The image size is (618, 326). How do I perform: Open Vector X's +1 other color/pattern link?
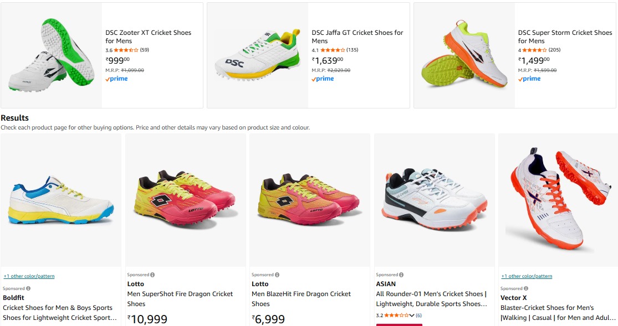coord(527,276)
